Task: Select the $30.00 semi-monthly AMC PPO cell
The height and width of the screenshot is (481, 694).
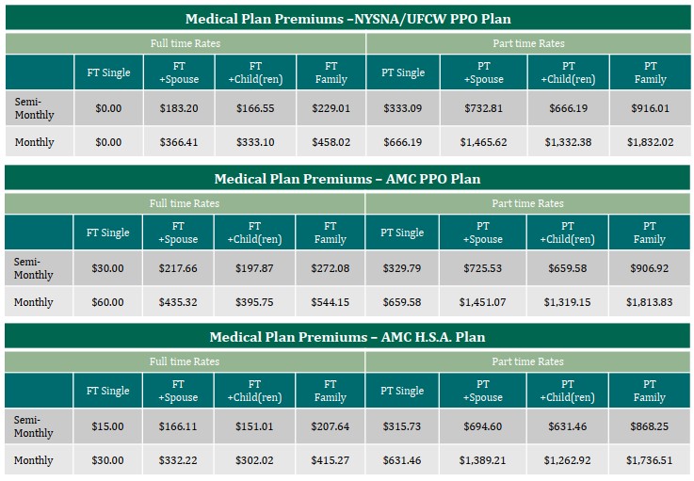Action: click(108, 268)
